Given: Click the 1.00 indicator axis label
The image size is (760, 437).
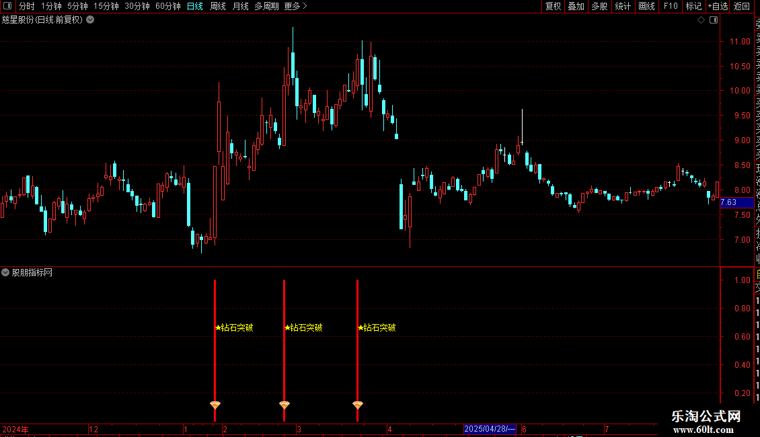Looking at the screenshot, I should click(742, 280).
